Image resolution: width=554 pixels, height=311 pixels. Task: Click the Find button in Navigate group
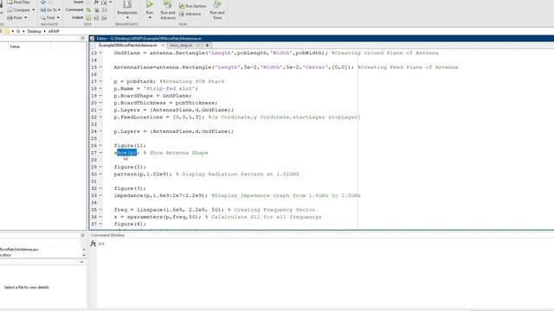point(48,17)
